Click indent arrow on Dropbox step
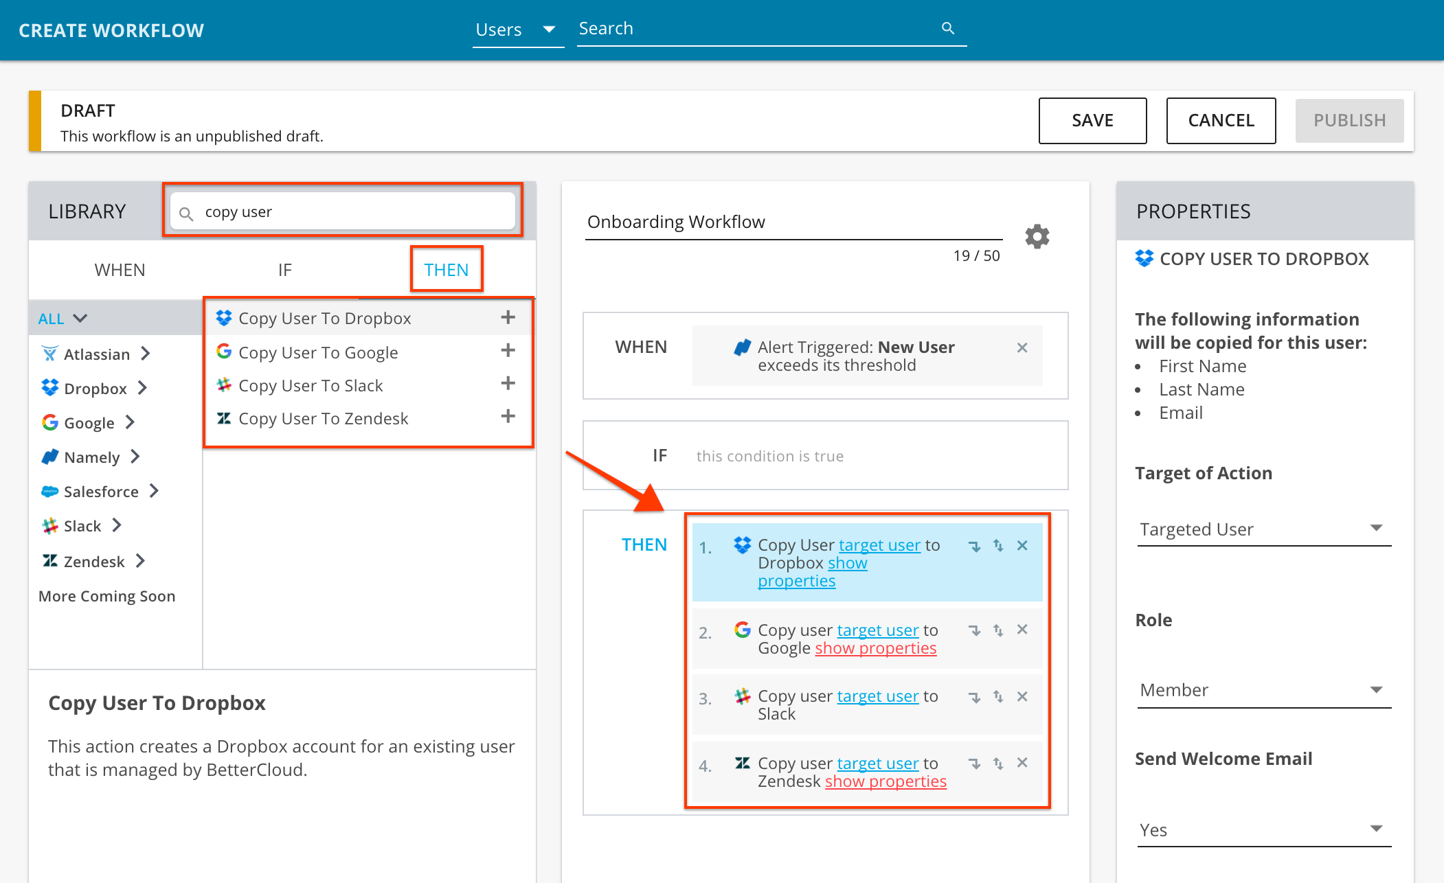The height and width of the screenshot is (883, 1444). pos(974,547)
